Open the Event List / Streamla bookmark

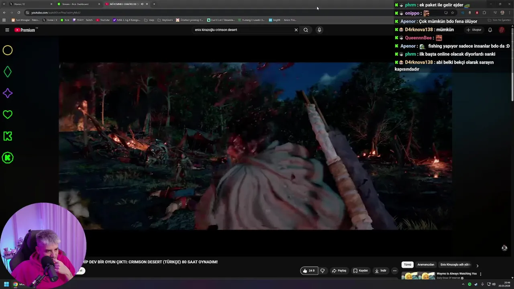(x=221, y=20)
